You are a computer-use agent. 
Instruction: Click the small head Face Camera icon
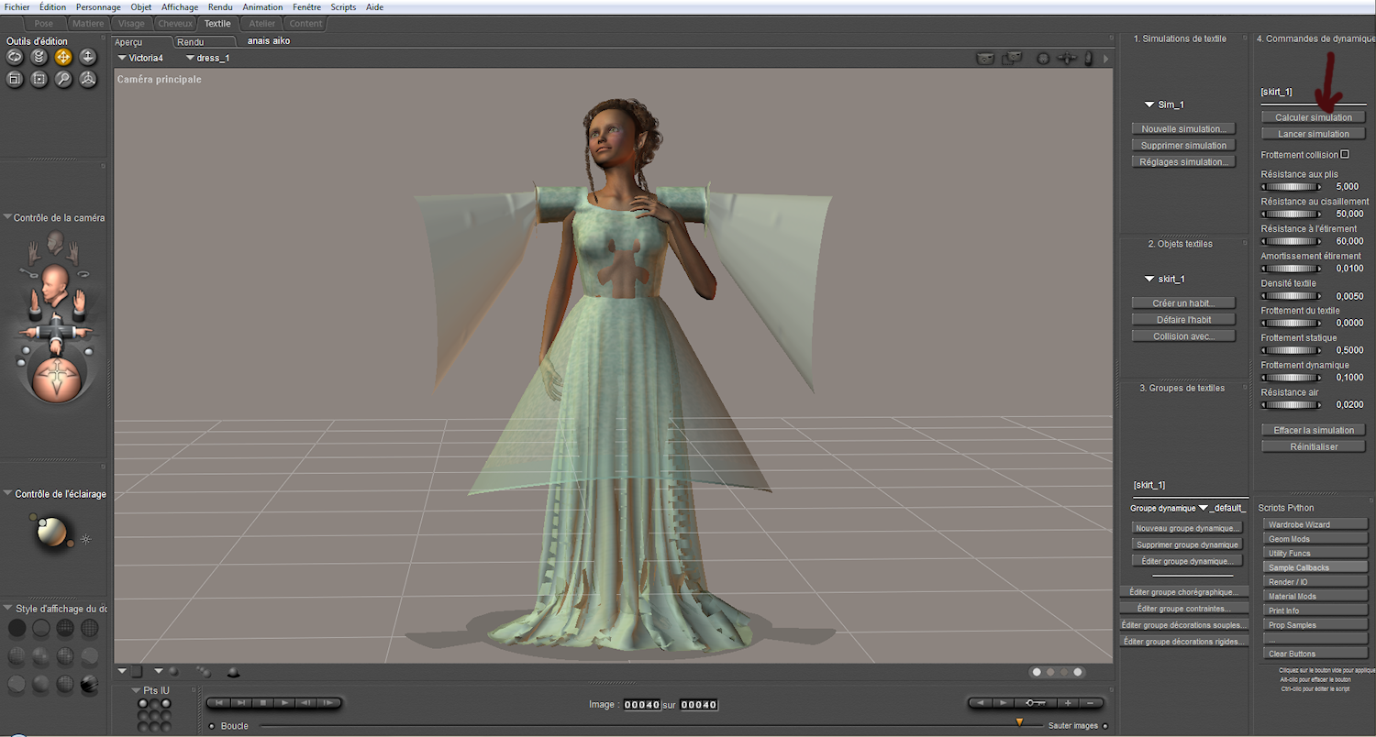coord(56,243)
